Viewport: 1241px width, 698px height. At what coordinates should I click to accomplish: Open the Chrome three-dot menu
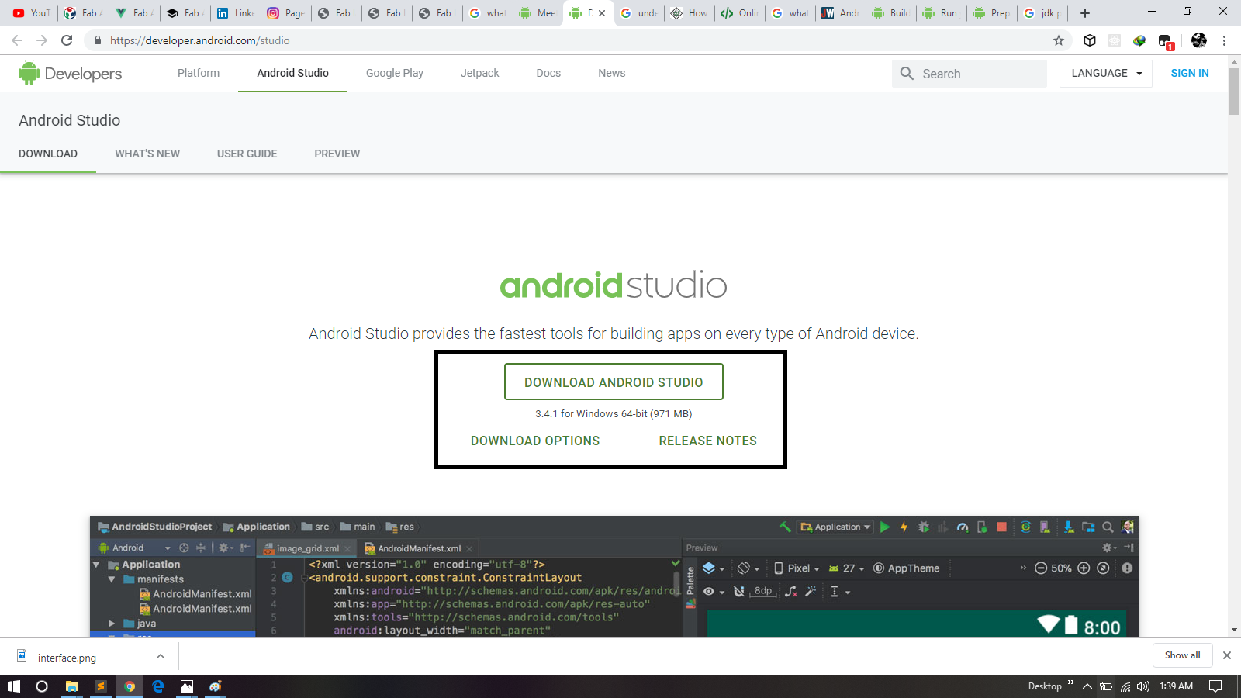tap(1225, 40)
